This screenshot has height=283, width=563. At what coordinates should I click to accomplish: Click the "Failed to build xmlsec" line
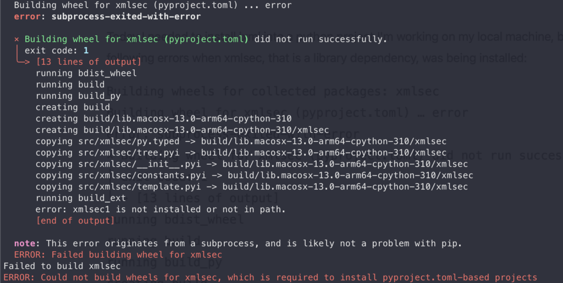62,266
